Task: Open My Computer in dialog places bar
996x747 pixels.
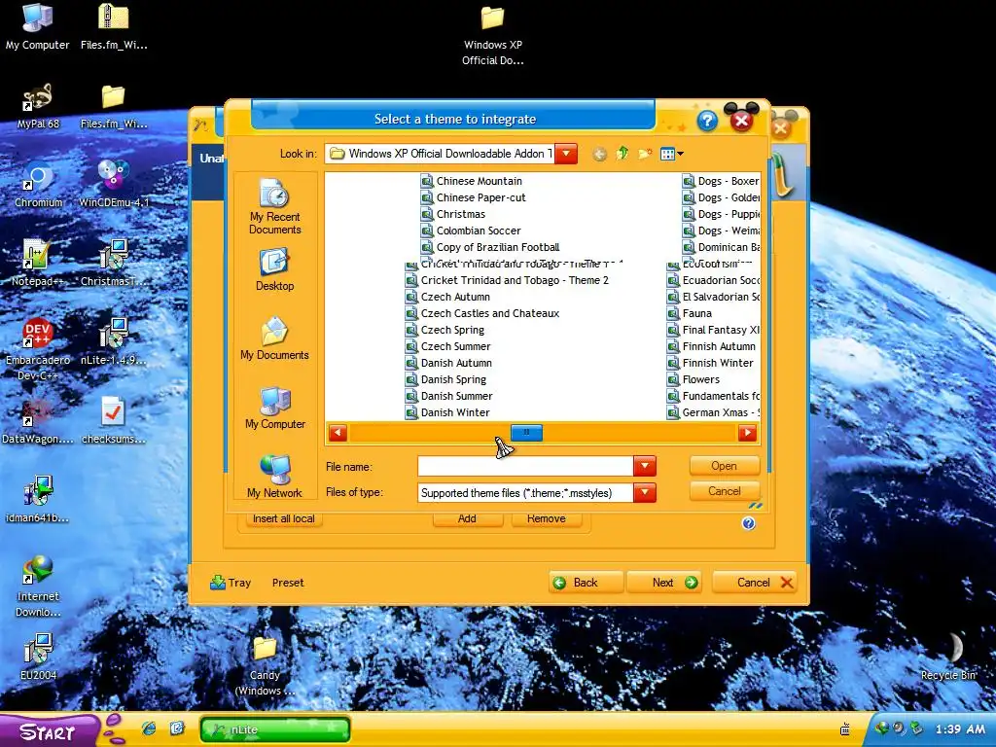Action: [274, 409]
